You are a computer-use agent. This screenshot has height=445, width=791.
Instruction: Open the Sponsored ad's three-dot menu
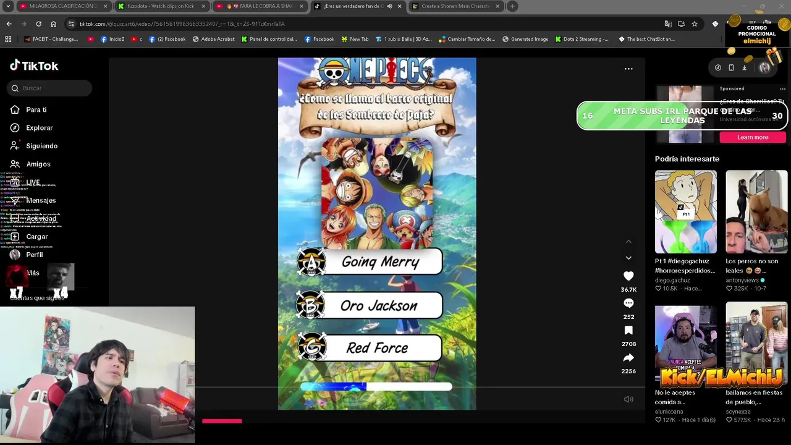point(782,89)
